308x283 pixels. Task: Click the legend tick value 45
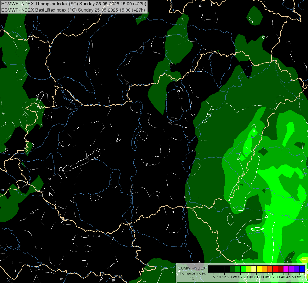(x=288, y=277)
